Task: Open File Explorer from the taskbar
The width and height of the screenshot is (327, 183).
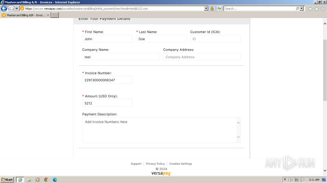Action: tap(29, 180)
